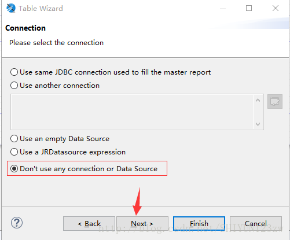The width and height of the screenshot is (290, 240).
Task: Click Finish to complete the wizard
Action: click(x=199, y=224)
